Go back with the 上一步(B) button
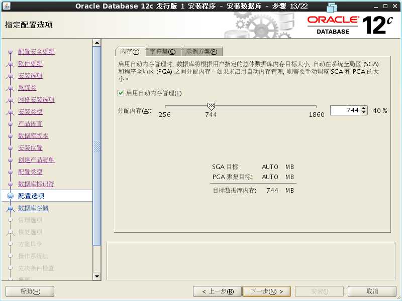 pyautogui.click(x=217, y=291)
